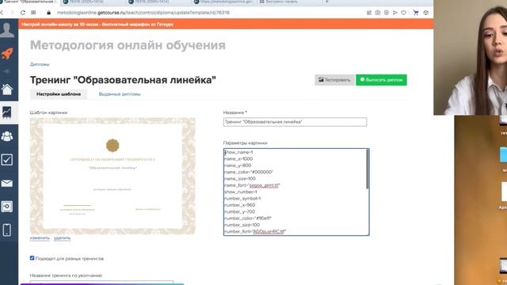The width and height of the screenshot is (507, 285).
Task: Click the 'show_number=1' parameter line
Action: pyautogui.click(x=241, y=192)
